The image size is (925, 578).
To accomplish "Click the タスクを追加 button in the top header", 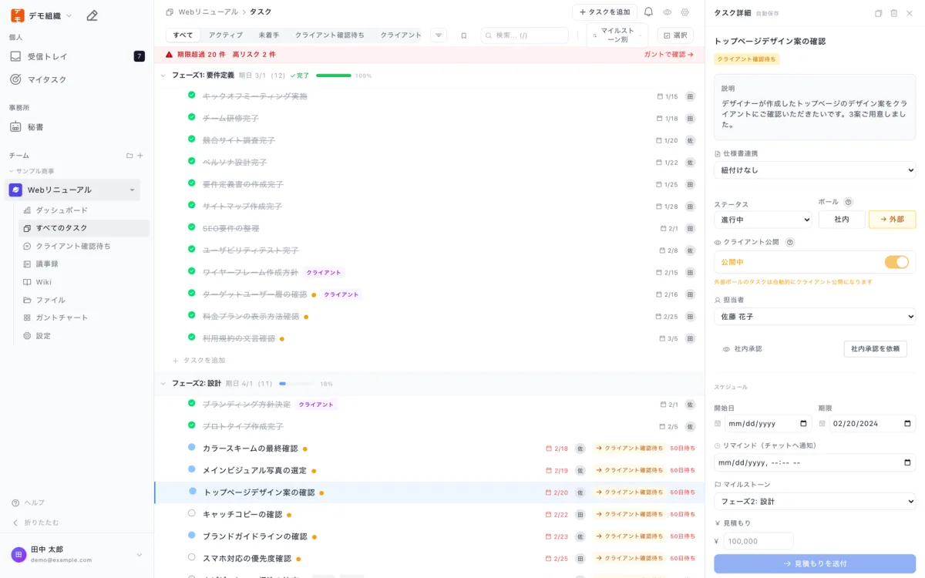I will [604, 12].
